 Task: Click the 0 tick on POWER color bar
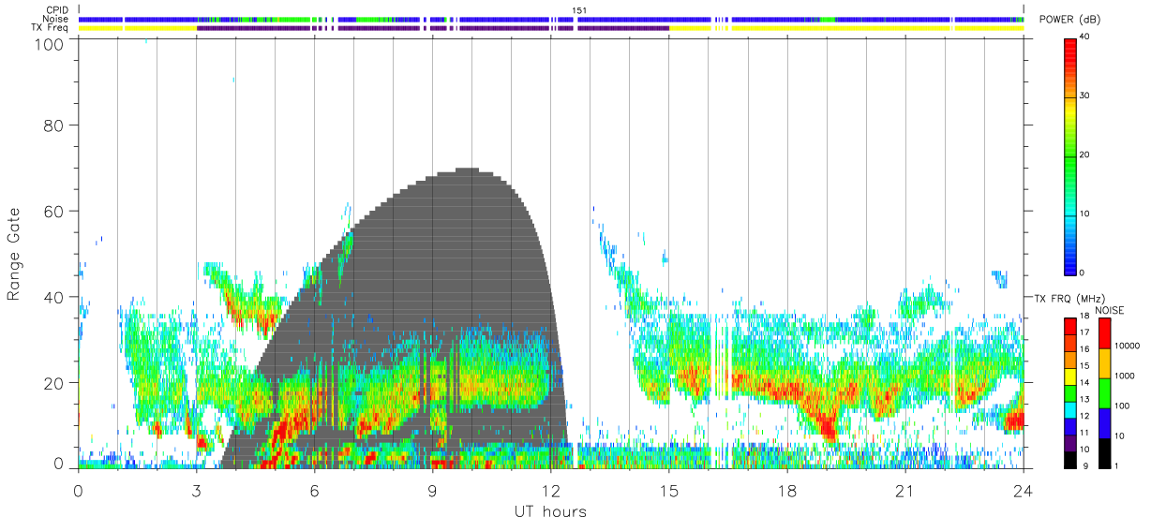point(1084,273)
